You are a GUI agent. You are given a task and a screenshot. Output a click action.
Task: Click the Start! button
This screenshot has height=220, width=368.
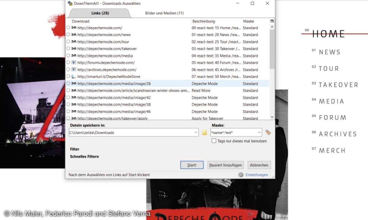point(192,165)
